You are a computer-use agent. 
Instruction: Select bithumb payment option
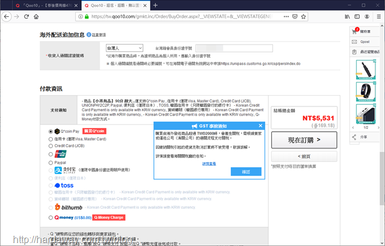51,208
